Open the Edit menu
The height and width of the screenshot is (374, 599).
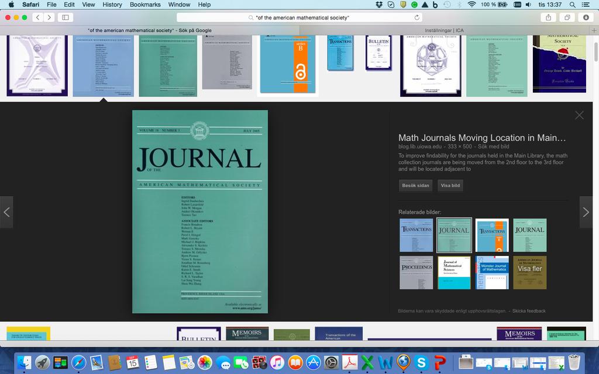69,5
